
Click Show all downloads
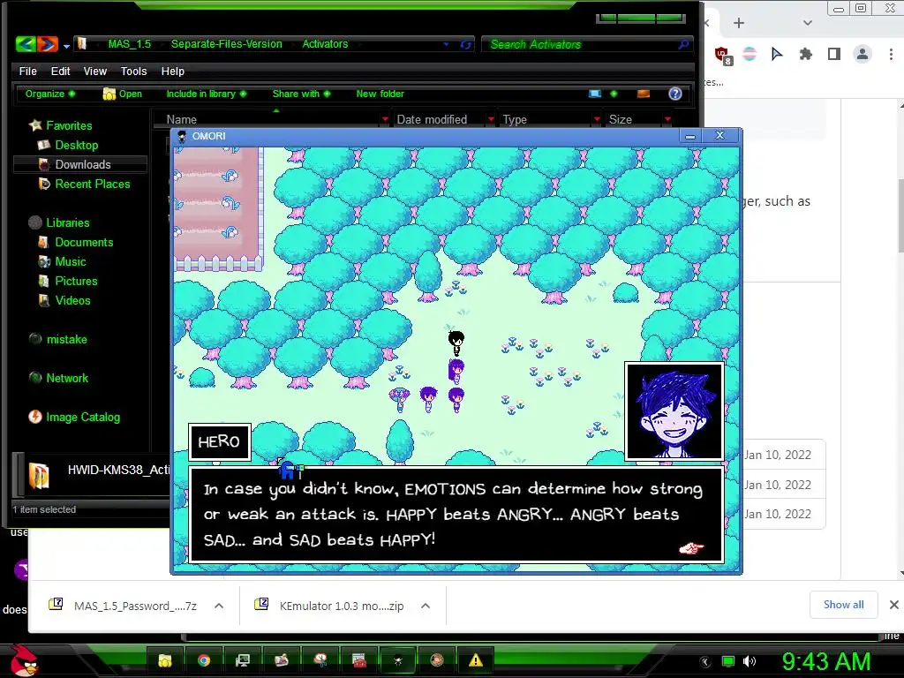click(x=843, y=604)
